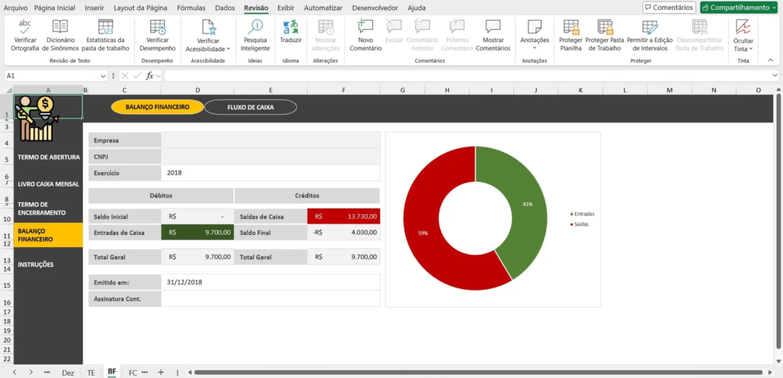Run Verificar Desempenho tool
The width and height of the screenshot is (783, 378).
click(x=157, y=28)
